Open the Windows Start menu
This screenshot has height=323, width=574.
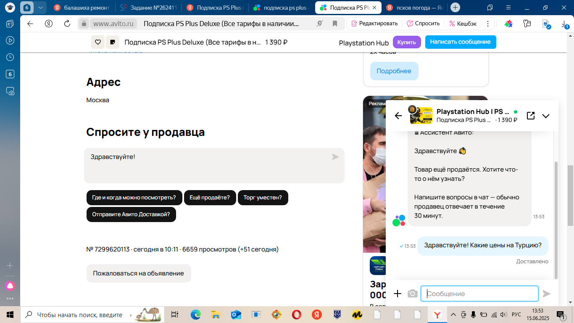(x=10, y=315)
